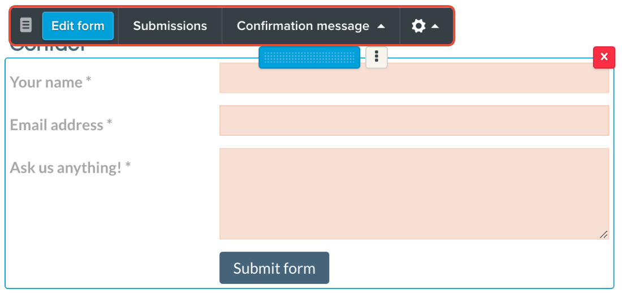Open the three-dot more options menu

377,57
